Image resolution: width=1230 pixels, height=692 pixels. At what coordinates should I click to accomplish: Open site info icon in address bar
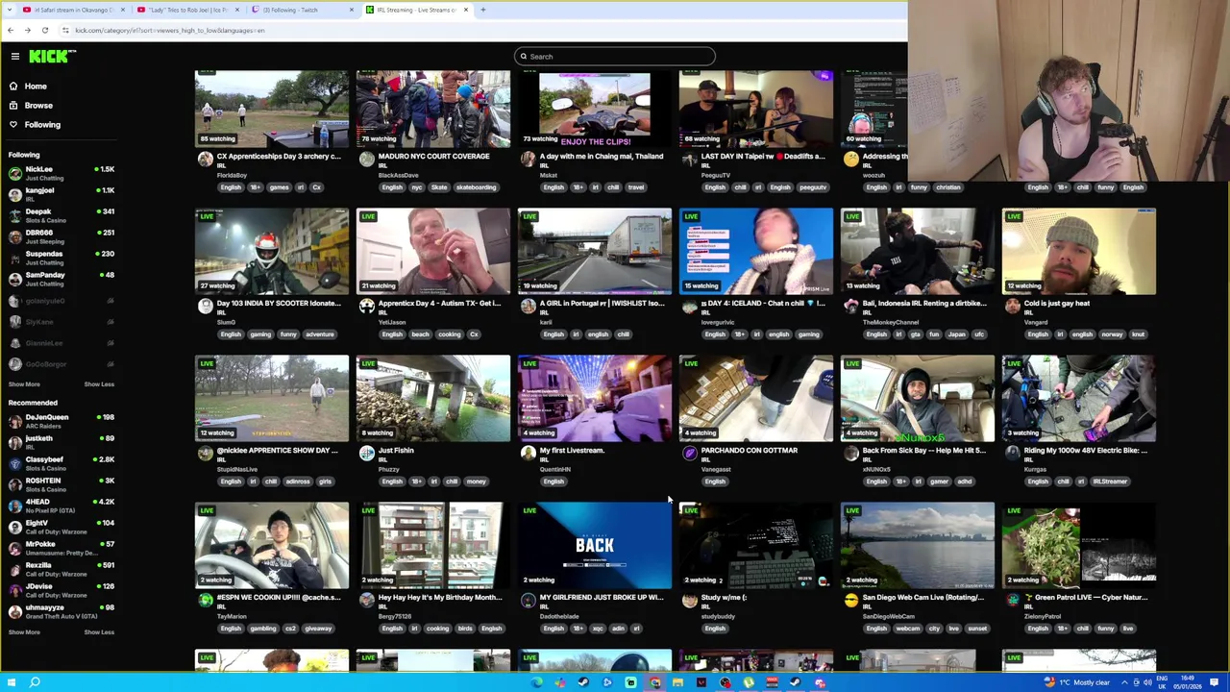click(x=65, y=30)
